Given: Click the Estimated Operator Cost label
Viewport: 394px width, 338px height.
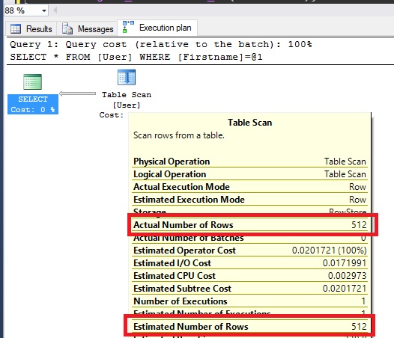Looking at the screenshot, I should (x=185, y=251).
